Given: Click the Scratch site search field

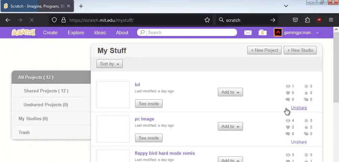Looking at the screenshot, I should click(191, 33).
